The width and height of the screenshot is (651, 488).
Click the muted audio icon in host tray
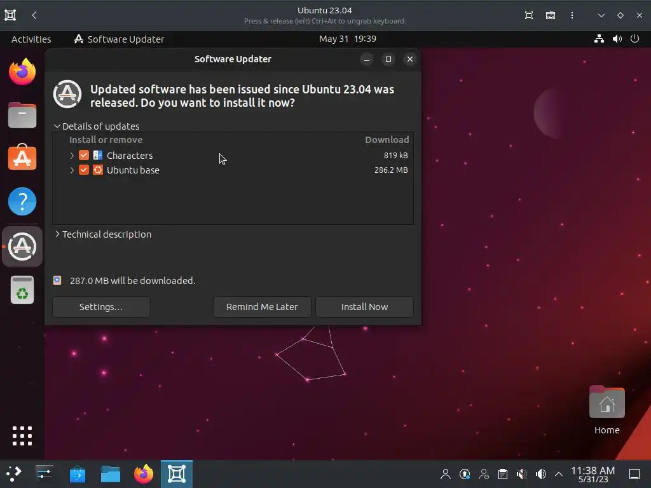click(522, 474)
